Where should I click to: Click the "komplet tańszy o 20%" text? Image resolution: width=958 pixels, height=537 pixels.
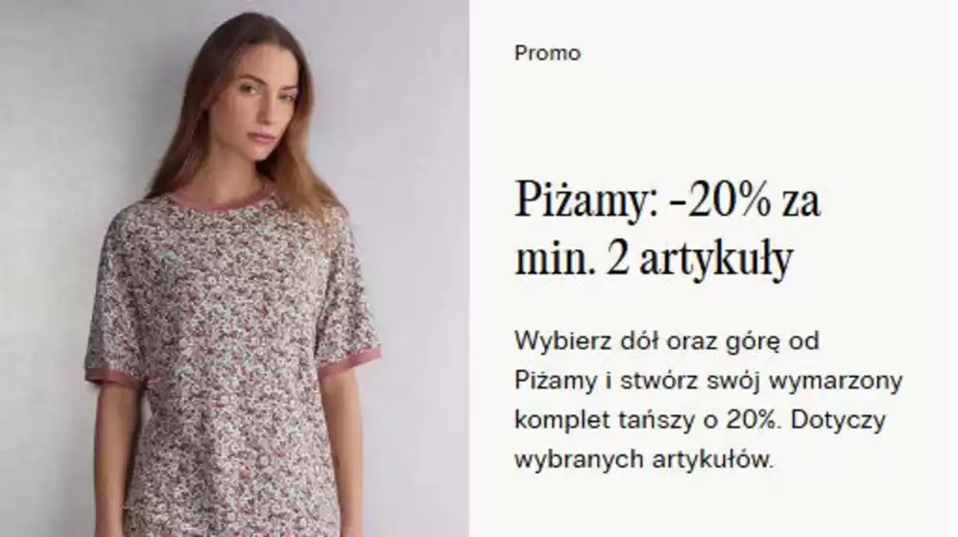click(648, 420)
